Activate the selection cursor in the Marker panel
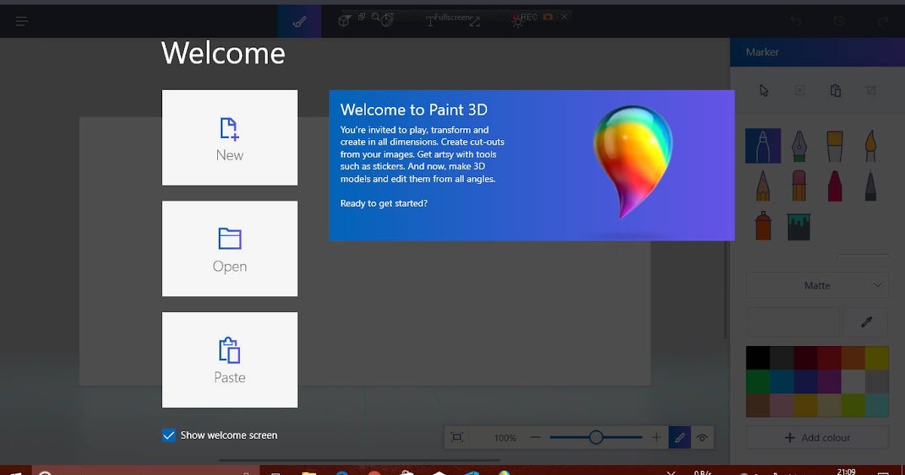This screenshot has width=905, height=475. (763, 90)
